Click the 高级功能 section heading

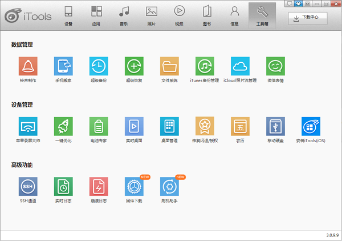coord(22,164)
